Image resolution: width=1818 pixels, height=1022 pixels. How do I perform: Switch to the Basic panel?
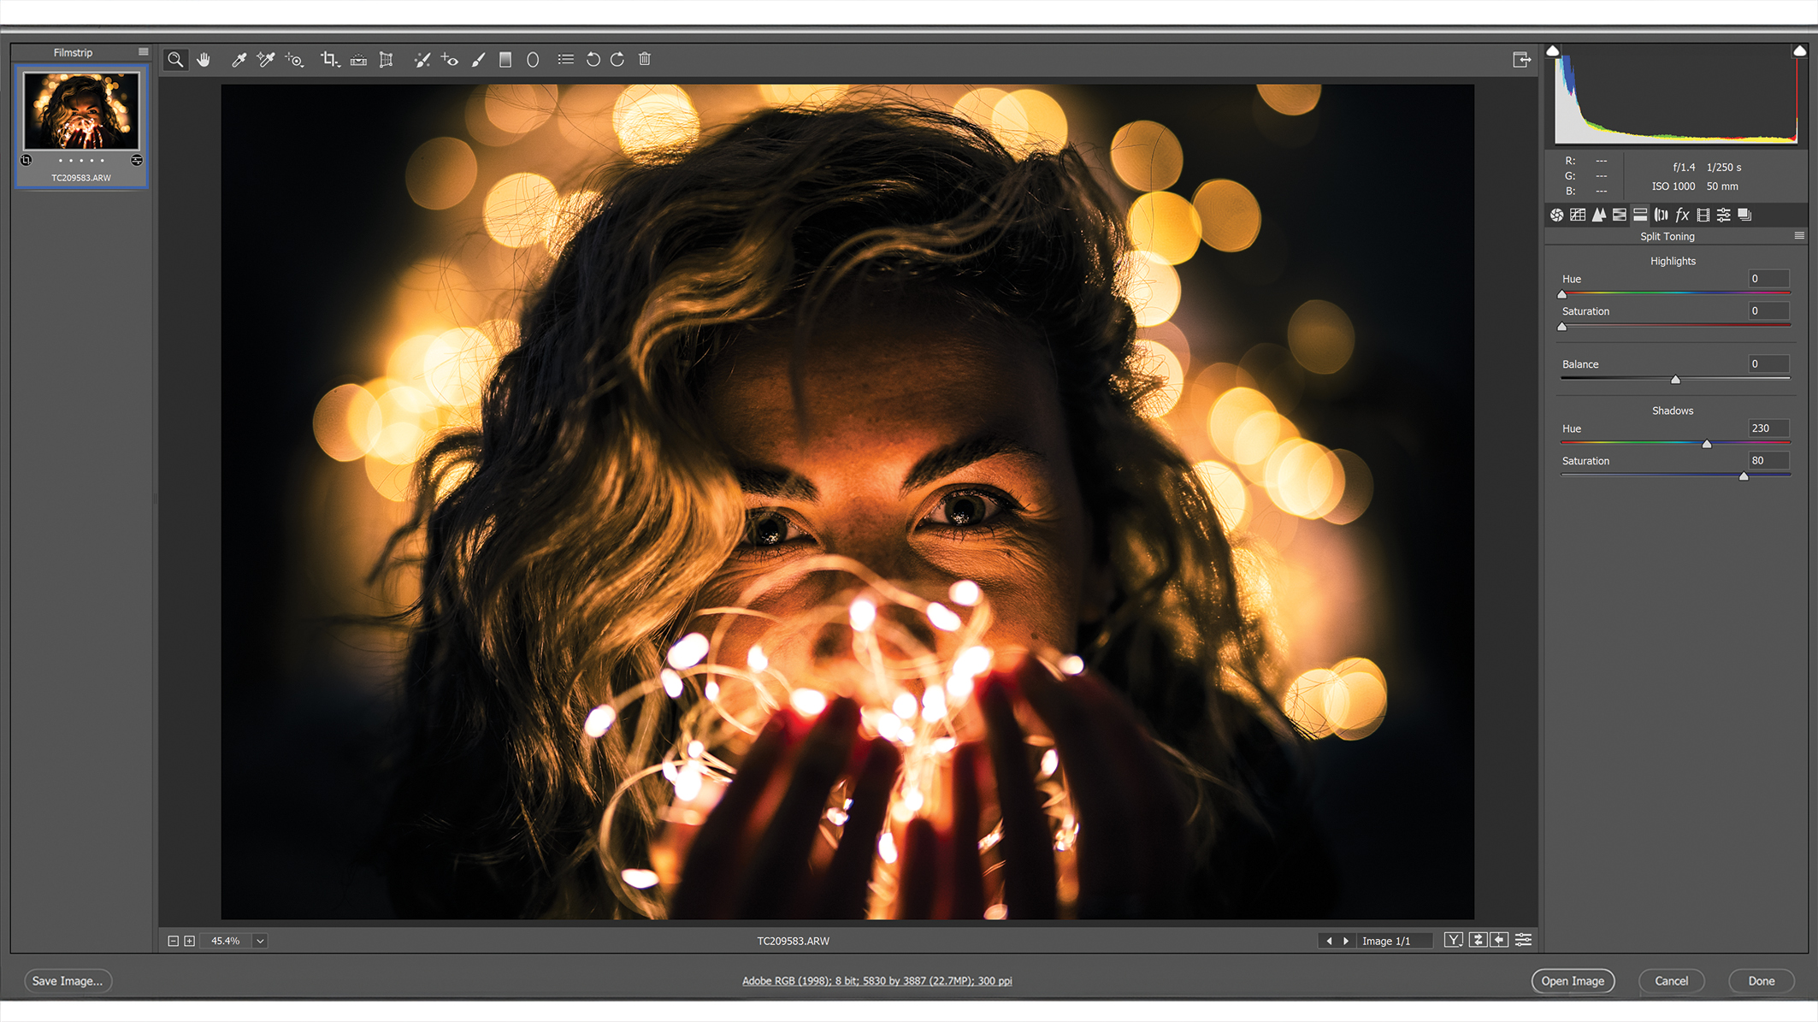(1555, 215)
